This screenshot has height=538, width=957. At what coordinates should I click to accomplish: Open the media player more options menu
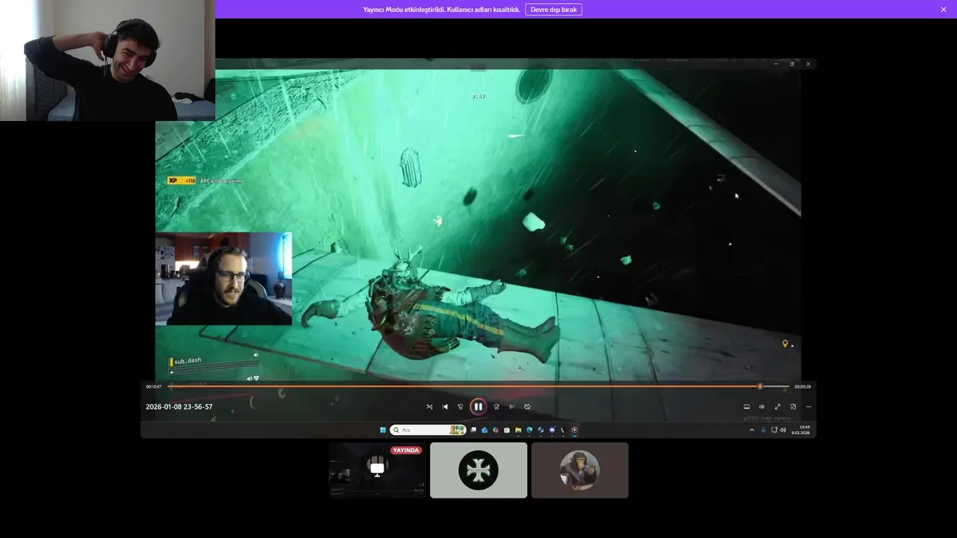(x=808, y=406)
